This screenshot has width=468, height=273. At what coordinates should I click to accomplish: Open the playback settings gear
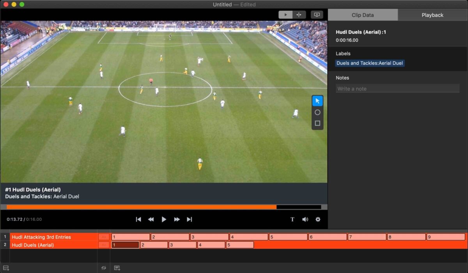(318, 219)
